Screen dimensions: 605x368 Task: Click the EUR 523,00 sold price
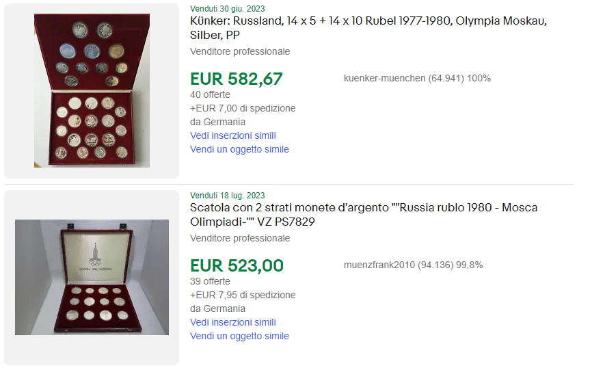(x=236, y=265)
